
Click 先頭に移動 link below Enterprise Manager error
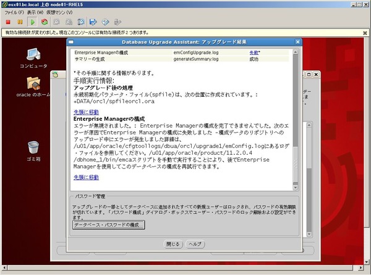pos(86,178)
